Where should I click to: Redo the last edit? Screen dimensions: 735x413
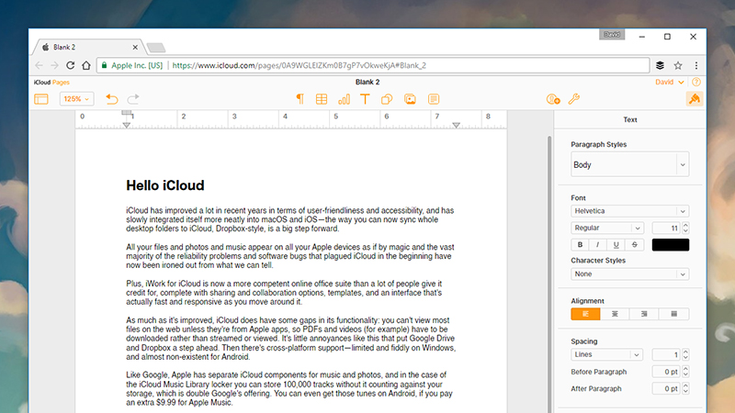pyautogui.click(x=133, y=99)
